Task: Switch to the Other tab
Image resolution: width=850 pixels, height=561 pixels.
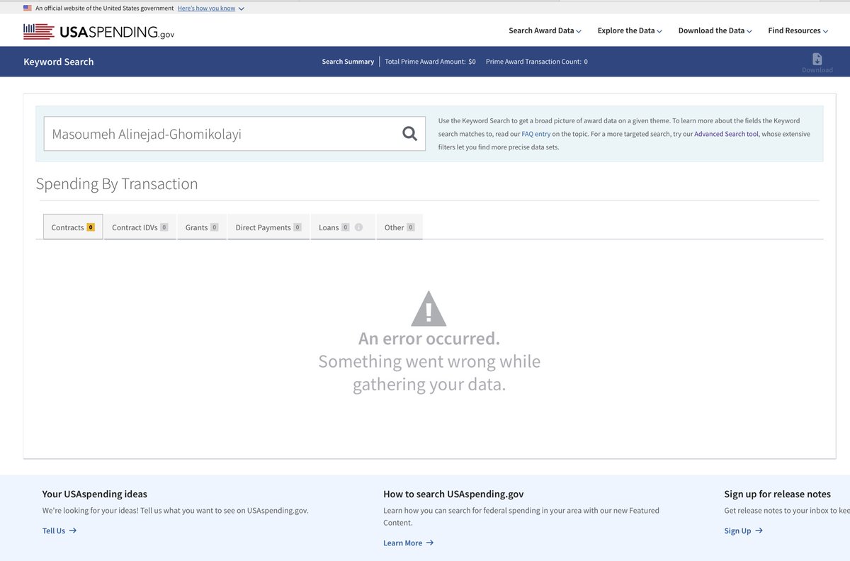Action: pos(399,227)
